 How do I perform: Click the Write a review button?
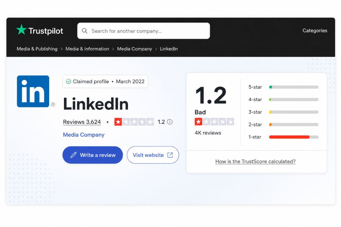click(x=93, y=155)
